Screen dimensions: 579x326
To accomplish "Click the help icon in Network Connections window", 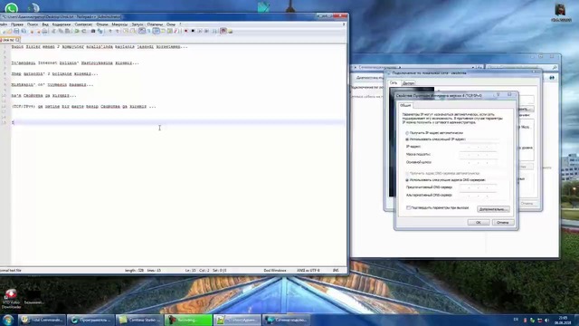I will 552,78.
